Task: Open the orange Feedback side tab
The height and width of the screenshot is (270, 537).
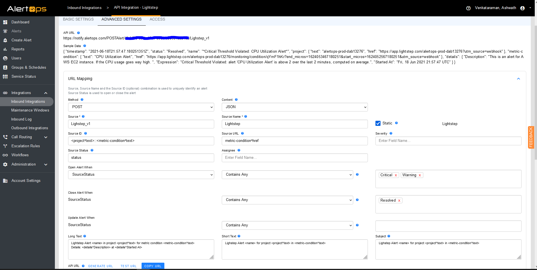Action: pyautogui.click(x=531, y=137)
